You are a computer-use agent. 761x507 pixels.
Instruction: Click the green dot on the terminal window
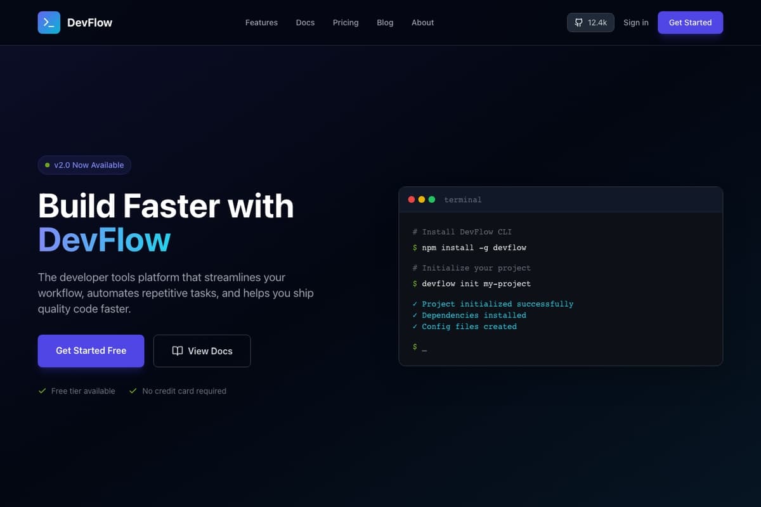click(431, 199)
